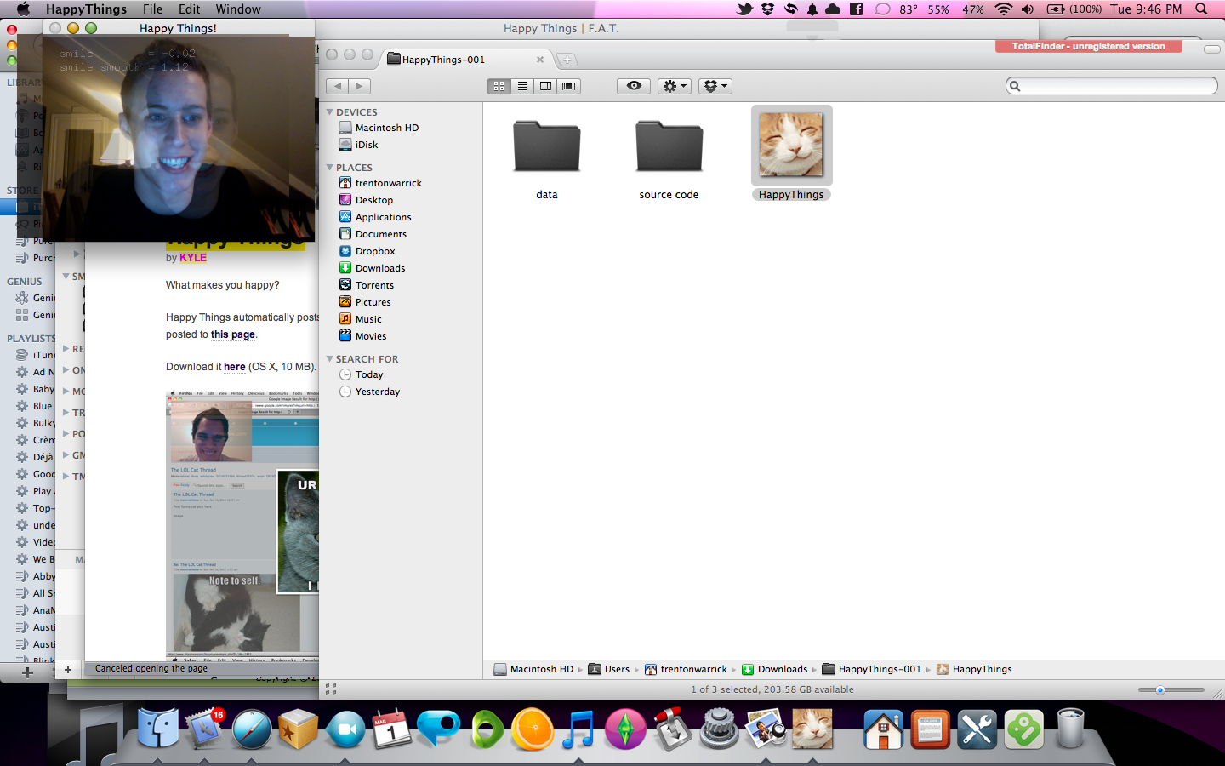
Task: Collapse the PLACES sidebar section
Action: click(x=330, y=168)
